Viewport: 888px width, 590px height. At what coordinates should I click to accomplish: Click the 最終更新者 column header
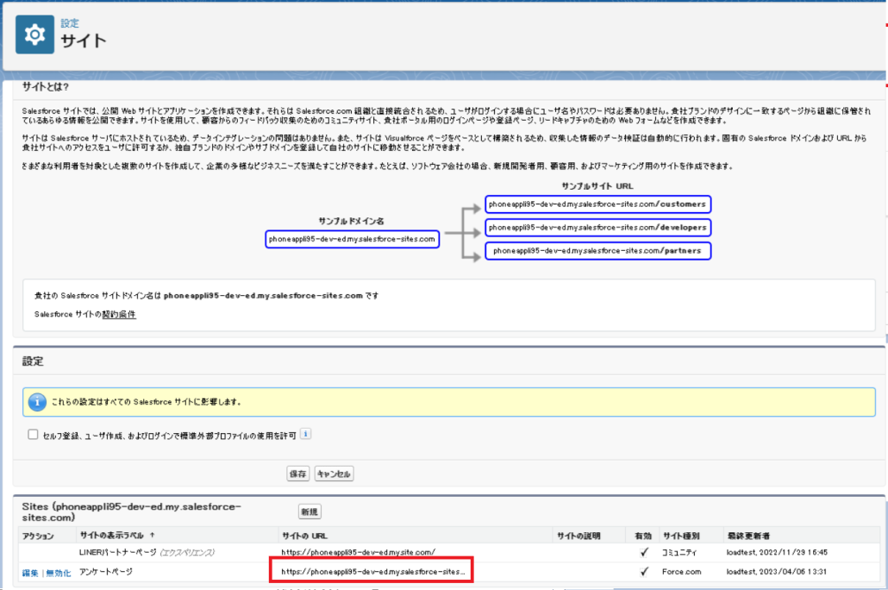click(x=748, y=536)
